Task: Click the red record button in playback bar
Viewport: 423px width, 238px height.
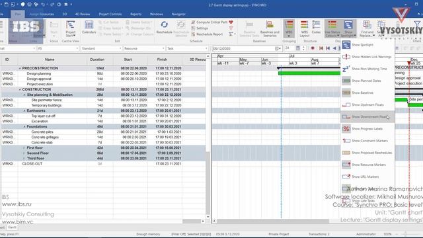Action: (x=313, y=48)
